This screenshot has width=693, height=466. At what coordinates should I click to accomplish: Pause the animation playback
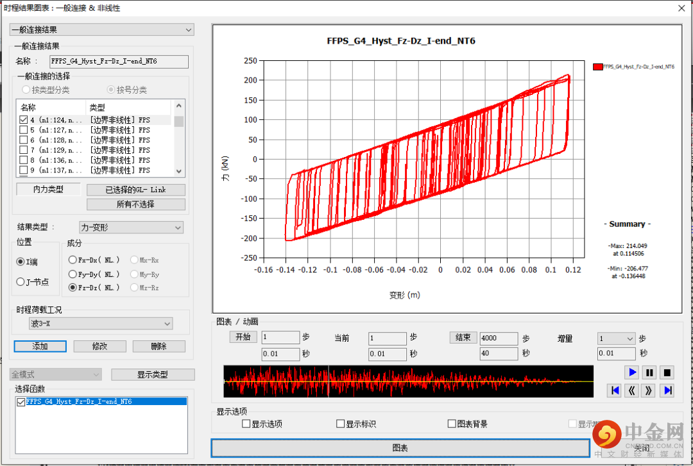tap(649, 372)
